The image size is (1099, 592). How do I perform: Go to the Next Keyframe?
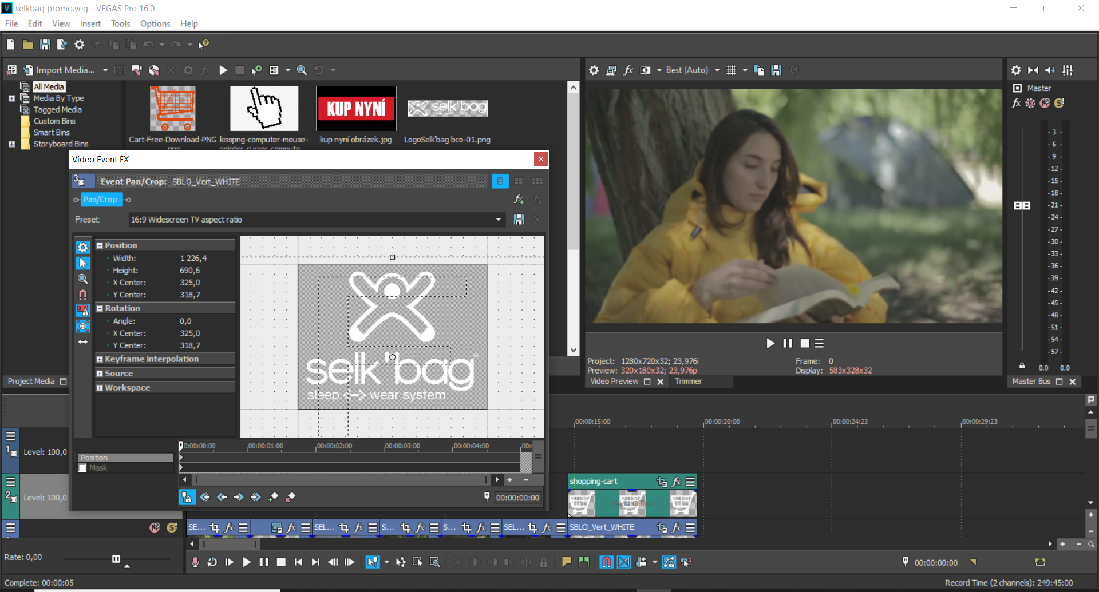click(239, 497)
